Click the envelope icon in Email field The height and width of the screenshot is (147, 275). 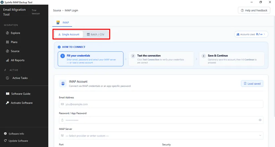coord(62,104)
